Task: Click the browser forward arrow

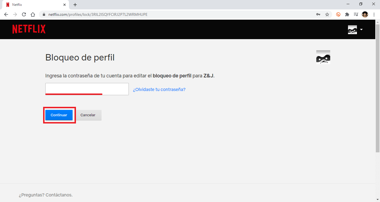Action: [15, 14]
